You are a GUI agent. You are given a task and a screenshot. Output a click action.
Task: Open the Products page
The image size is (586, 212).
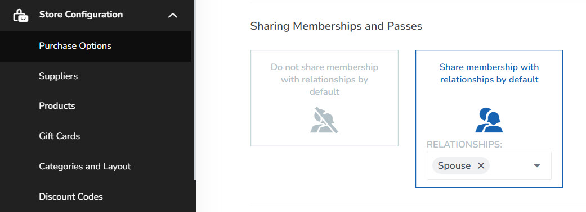57,106
